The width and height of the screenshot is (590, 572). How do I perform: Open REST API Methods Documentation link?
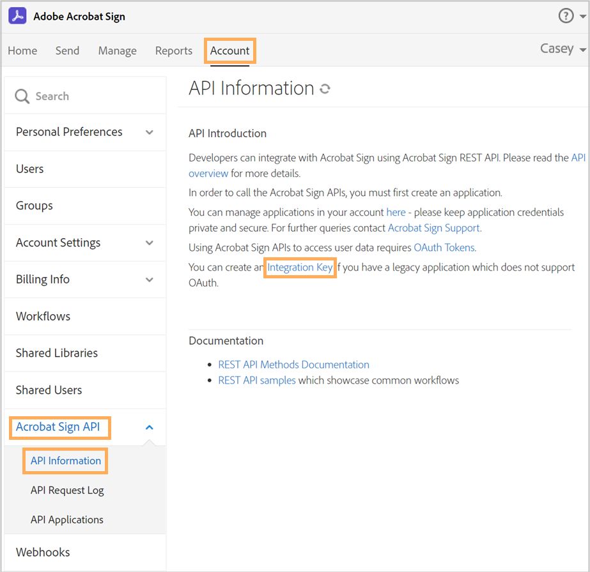coord(293,365)
